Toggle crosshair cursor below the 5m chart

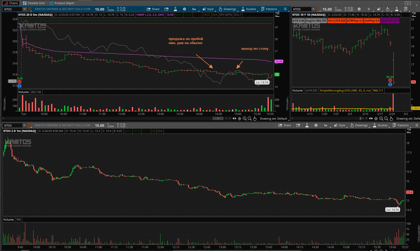pos(239,119)
